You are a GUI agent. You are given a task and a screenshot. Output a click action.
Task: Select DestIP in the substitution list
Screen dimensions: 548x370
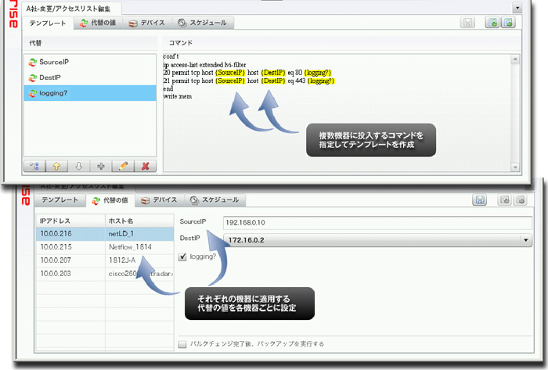[90, 77]
